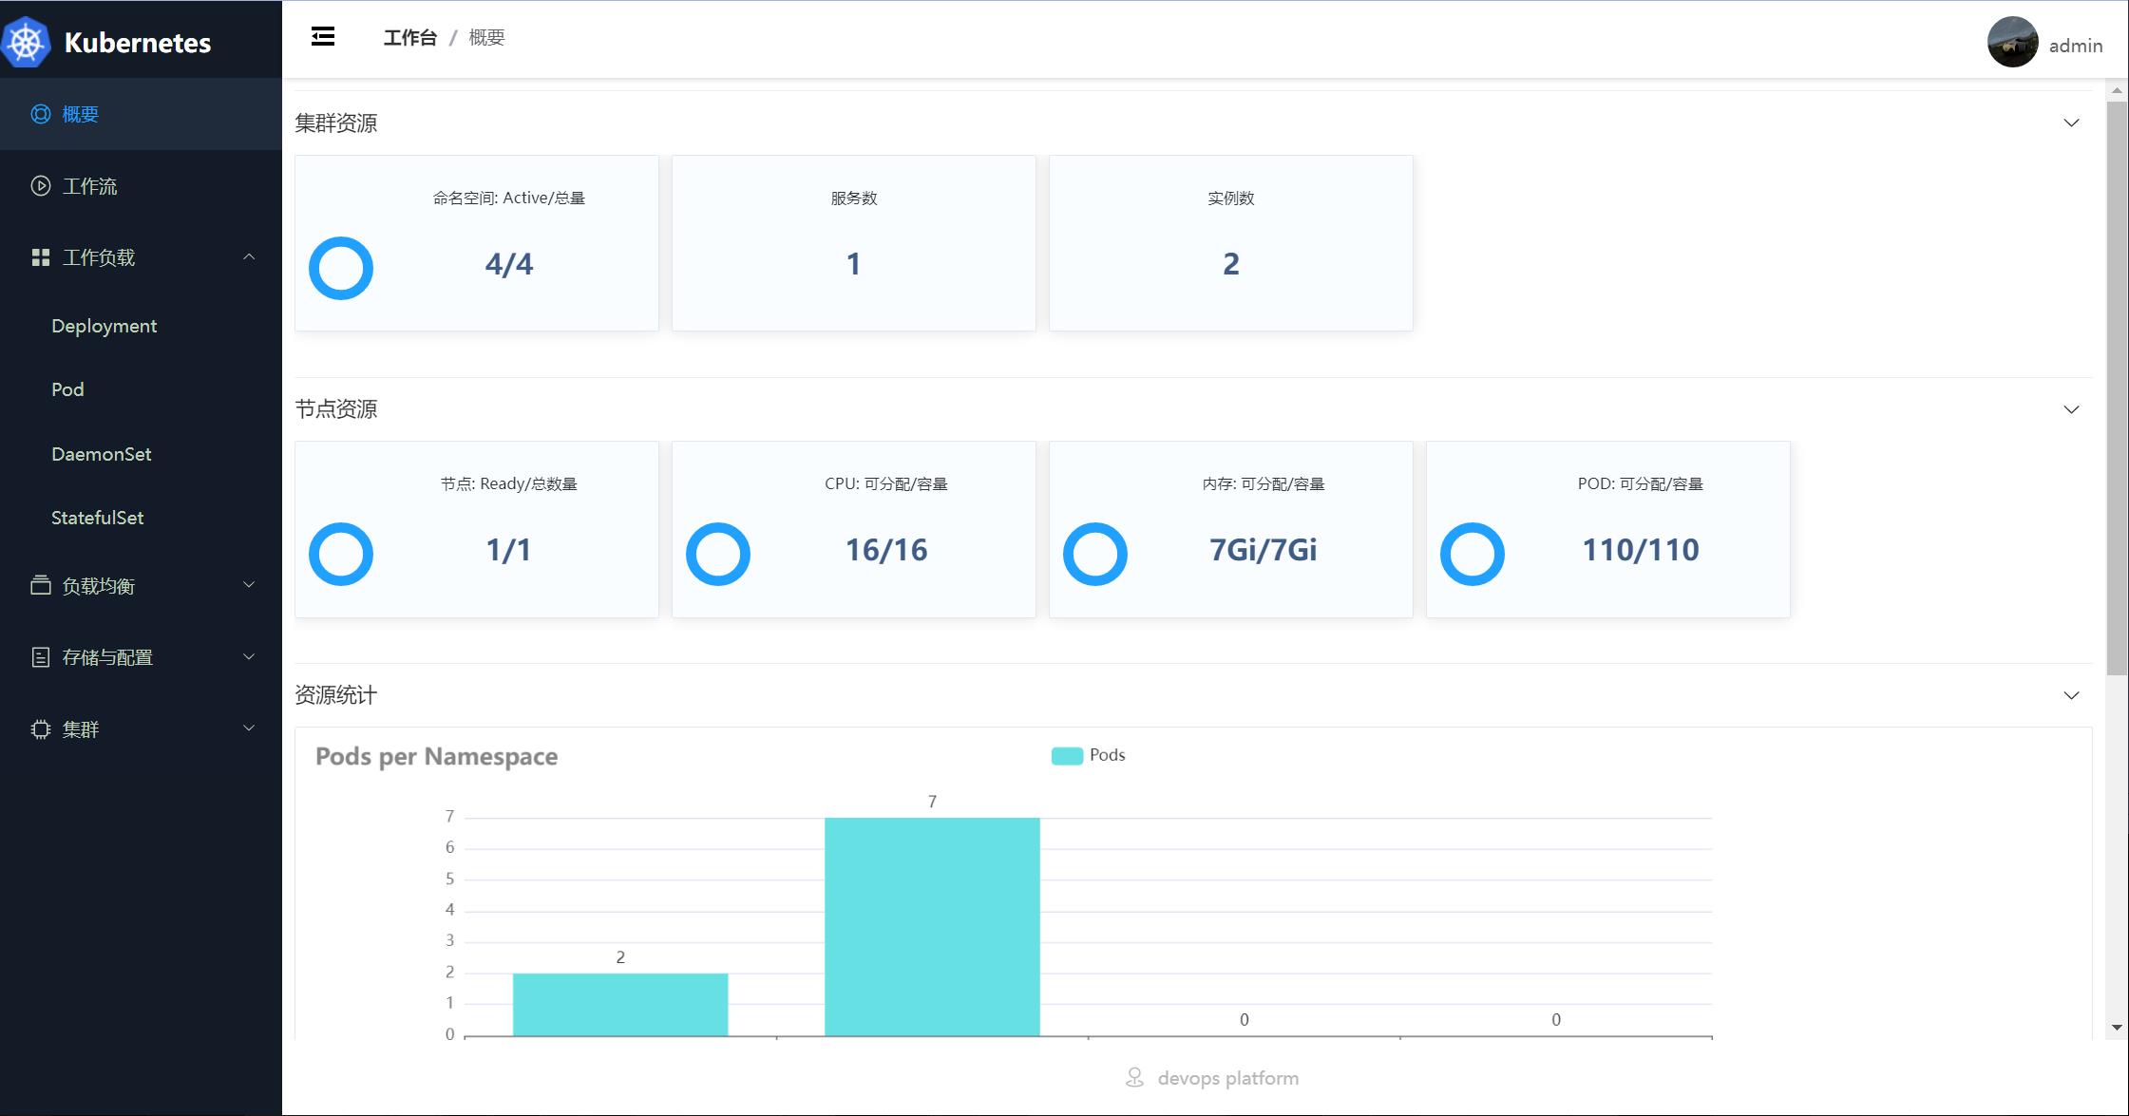Open the StatefulSet menu item
This screenshot has height=1116, width=2129.
pyautogui.click(x=98, y=518)
